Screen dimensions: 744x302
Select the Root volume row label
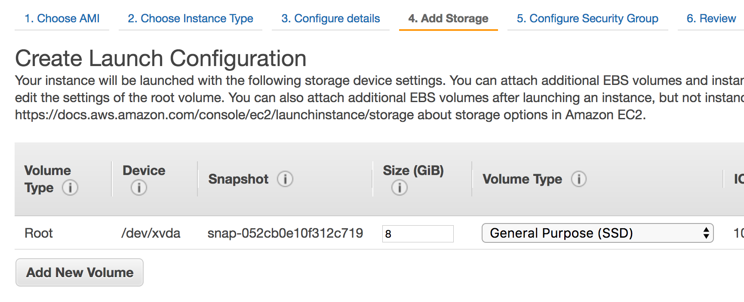(39, 233)
